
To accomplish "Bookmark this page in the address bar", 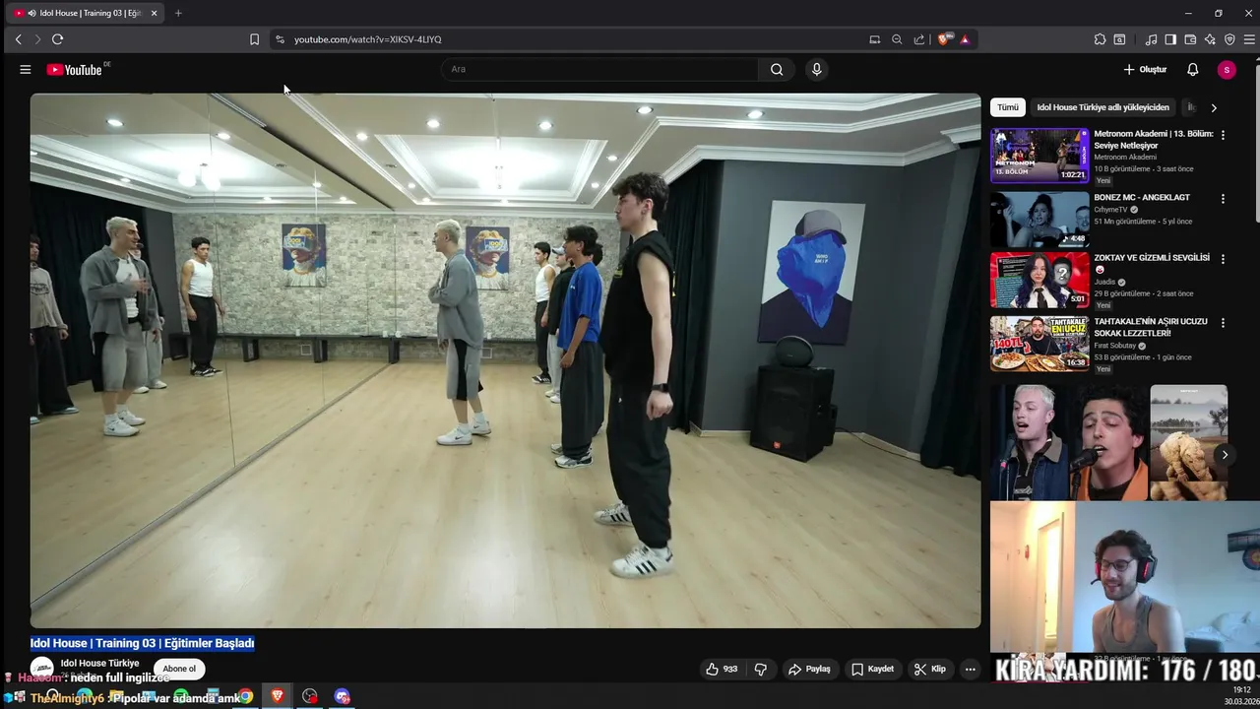I will tap(254, 39).
